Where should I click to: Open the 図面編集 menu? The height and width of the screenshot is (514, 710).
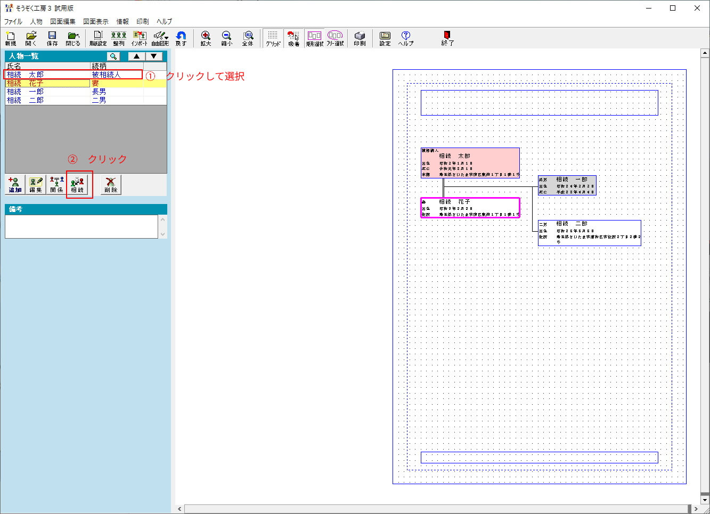(63, 22)
